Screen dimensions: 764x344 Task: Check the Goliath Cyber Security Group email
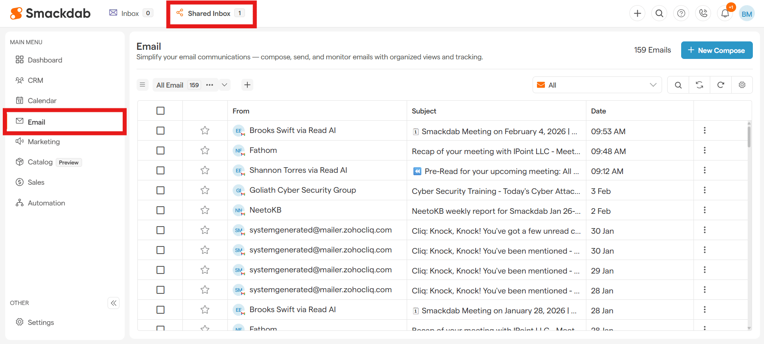[161, 190]
